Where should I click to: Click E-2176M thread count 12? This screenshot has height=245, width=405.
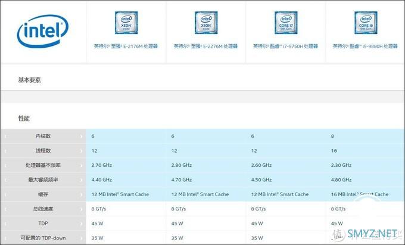point(94,151)
